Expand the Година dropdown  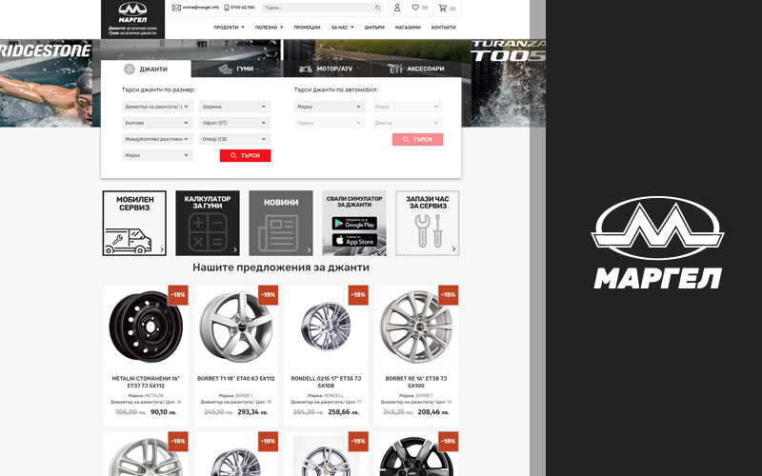[330, 123]
